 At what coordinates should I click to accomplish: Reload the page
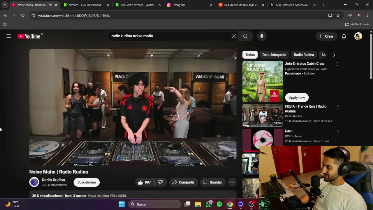[23, 15]
